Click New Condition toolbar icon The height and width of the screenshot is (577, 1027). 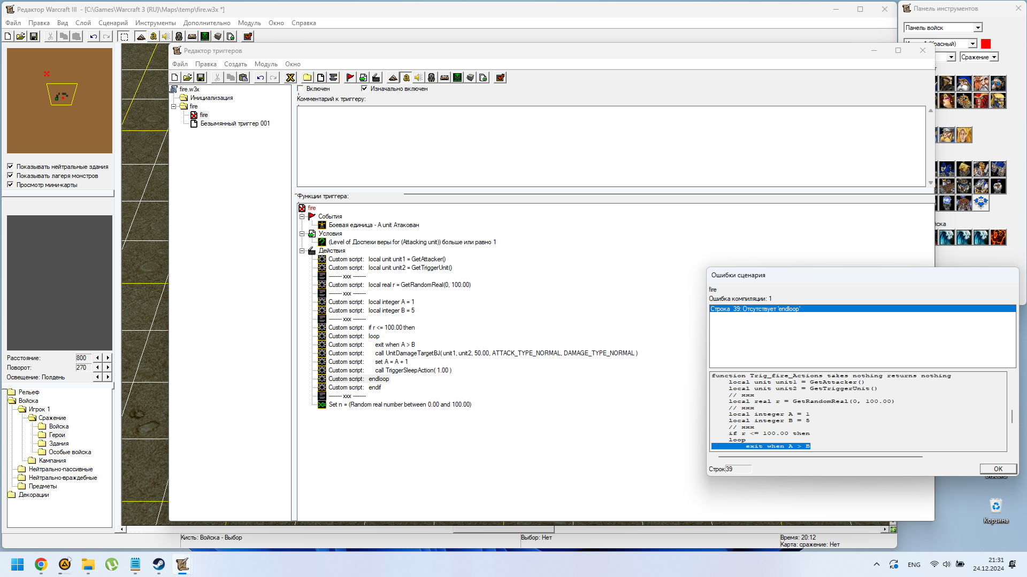(363, 78)
